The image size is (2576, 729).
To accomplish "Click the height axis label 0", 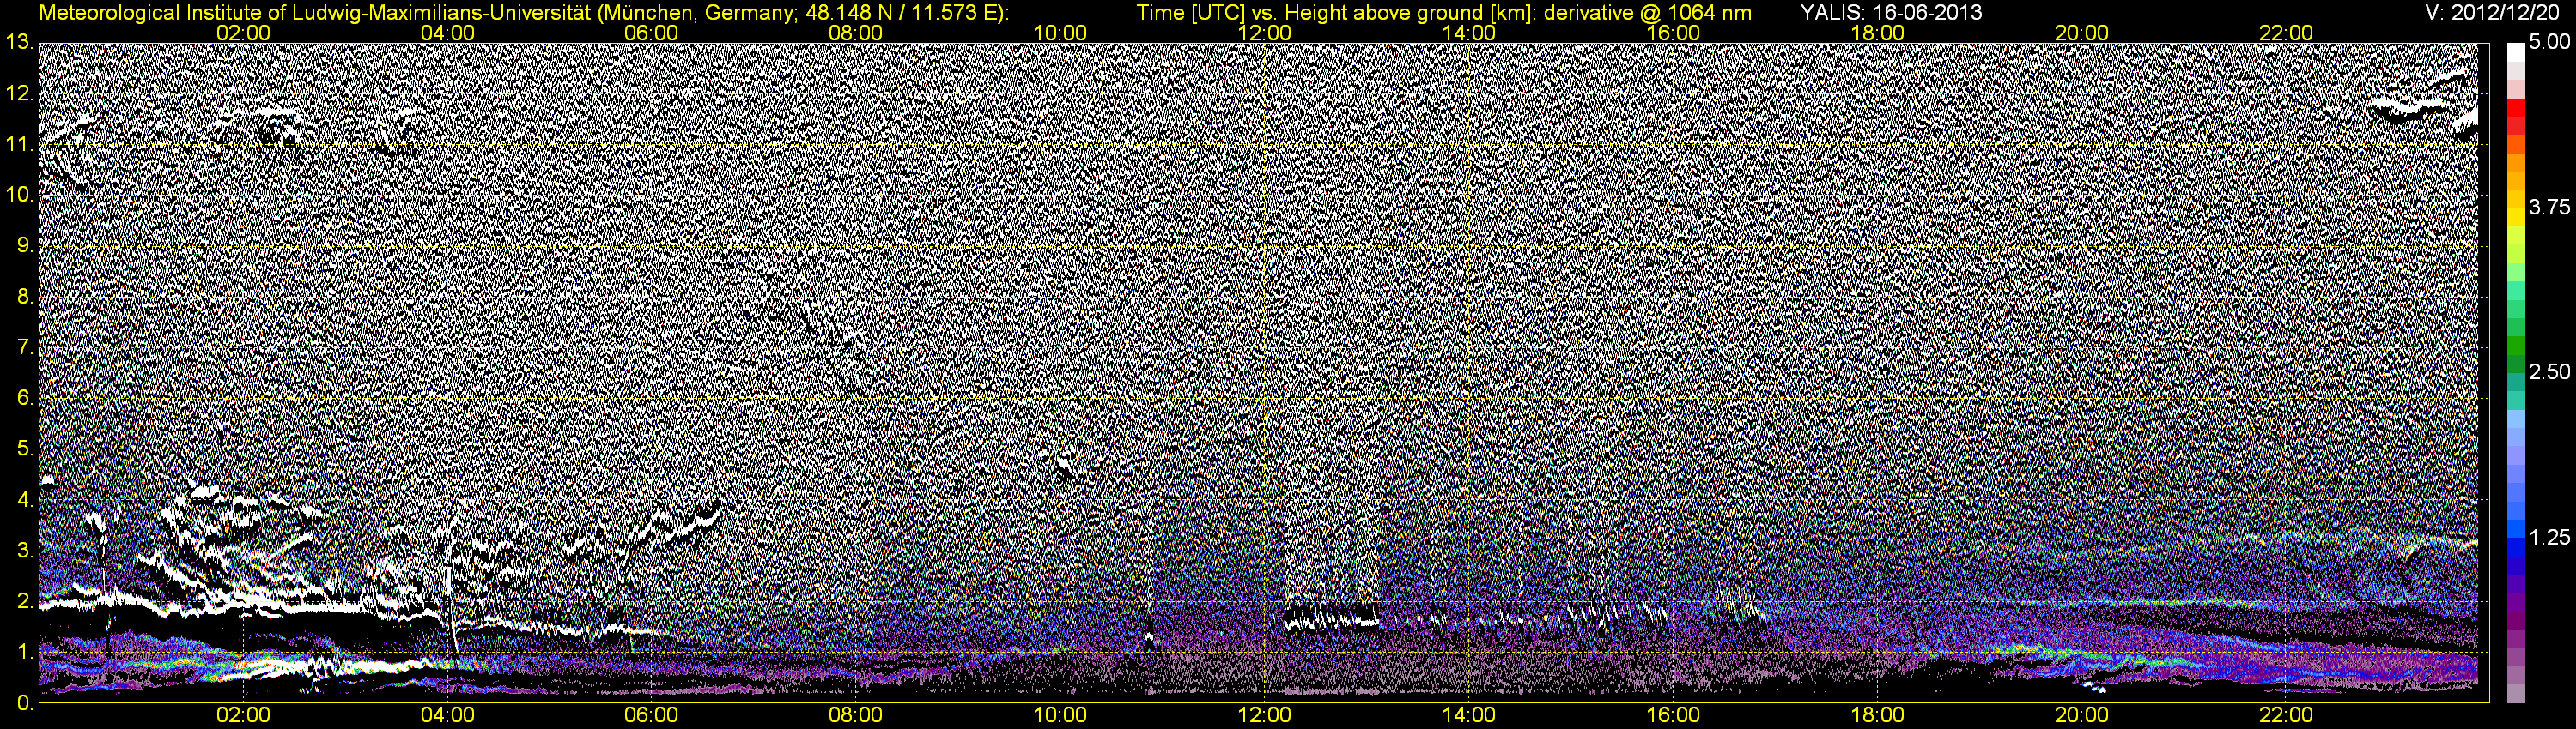I will click(24, 703).
